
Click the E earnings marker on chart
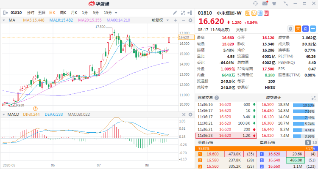pos(35,109)
